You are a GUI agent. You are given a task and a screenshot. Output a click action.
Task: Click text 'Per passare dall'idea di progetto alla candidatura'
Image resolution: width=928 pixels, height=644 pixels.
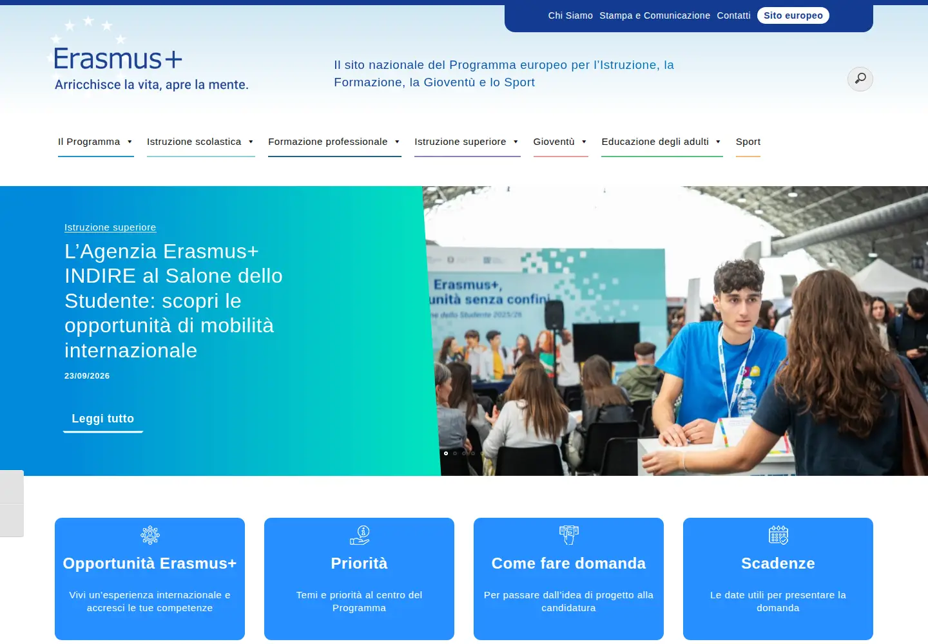tap(568, 601)
